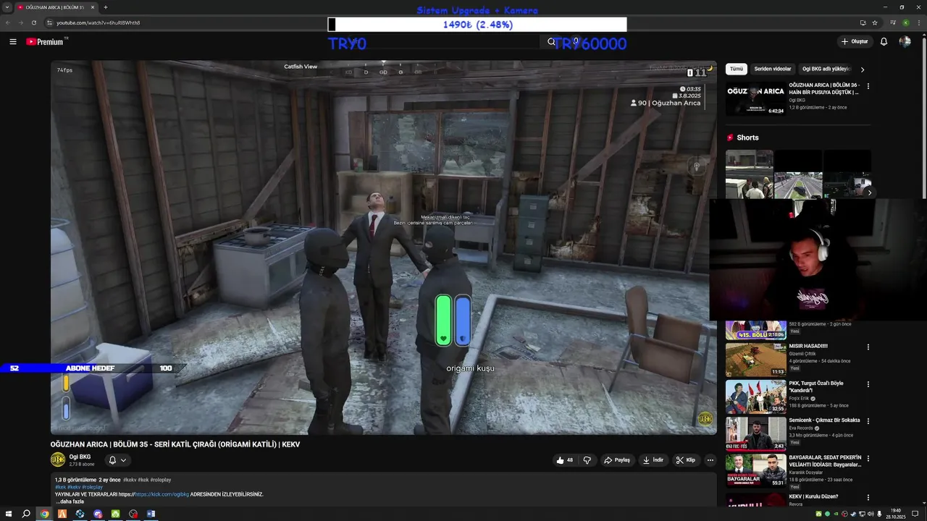The height and width of the screenshot is (521, 927).
Task: Open the kick.com/ogibkg link
Action: coord(162,494)
